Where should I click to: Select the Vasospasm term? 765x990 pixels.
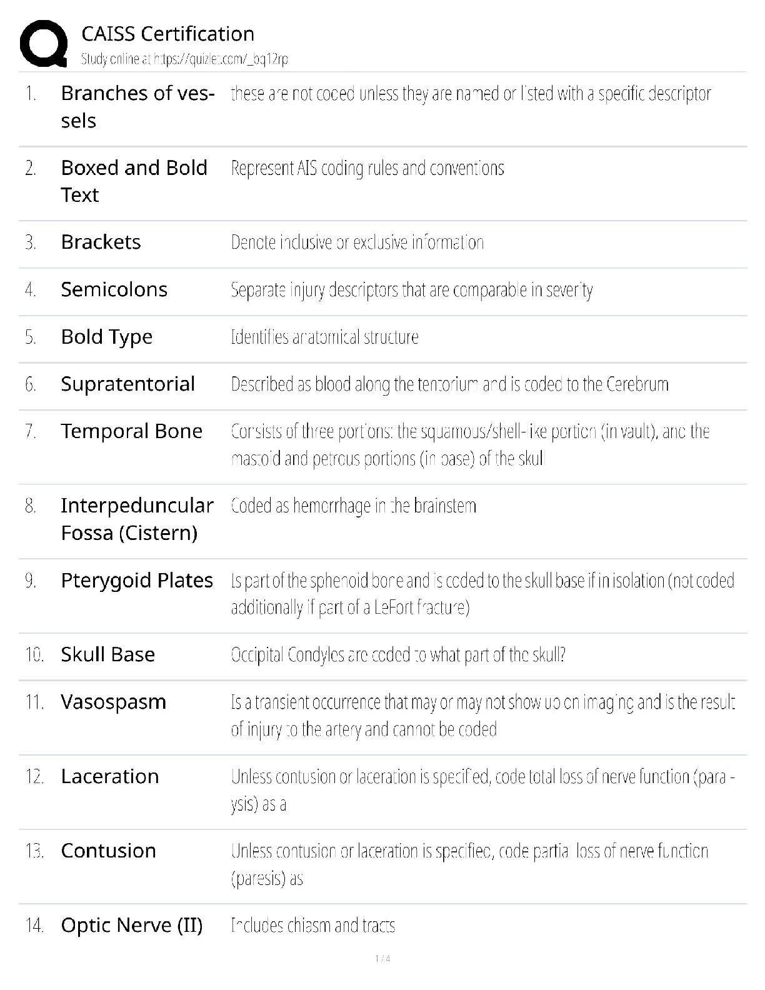click(113, 702)
